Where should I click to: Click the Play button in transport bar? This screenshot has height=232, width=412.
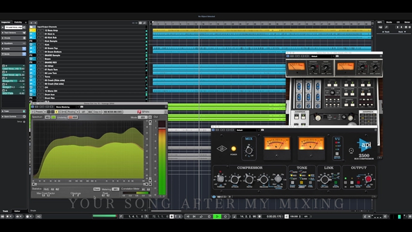tap(218, 216)
